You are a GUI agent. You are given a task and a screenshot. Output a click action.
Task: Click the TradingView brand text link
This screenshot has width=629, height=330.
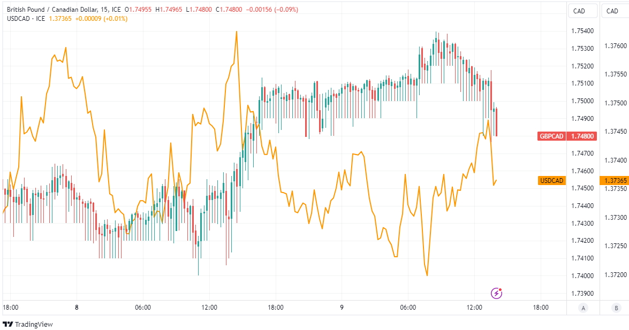[x=34, y=324]
